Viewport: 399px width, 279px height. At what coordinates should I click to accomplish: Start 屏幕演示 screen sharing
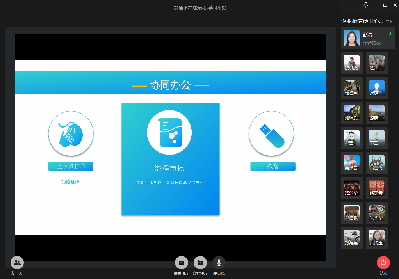[x=181, y=263]
